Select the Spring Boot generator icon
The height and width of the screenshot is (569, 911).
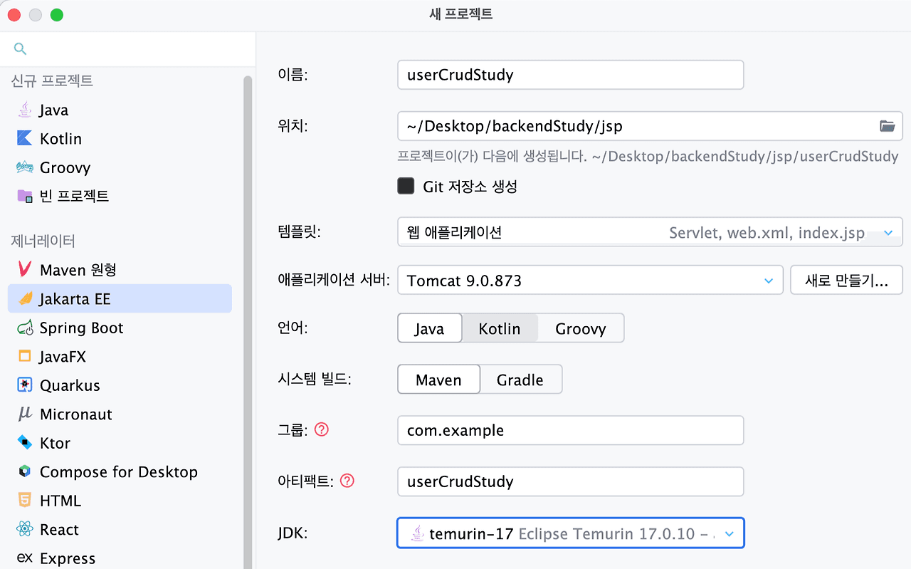(25, 328)
